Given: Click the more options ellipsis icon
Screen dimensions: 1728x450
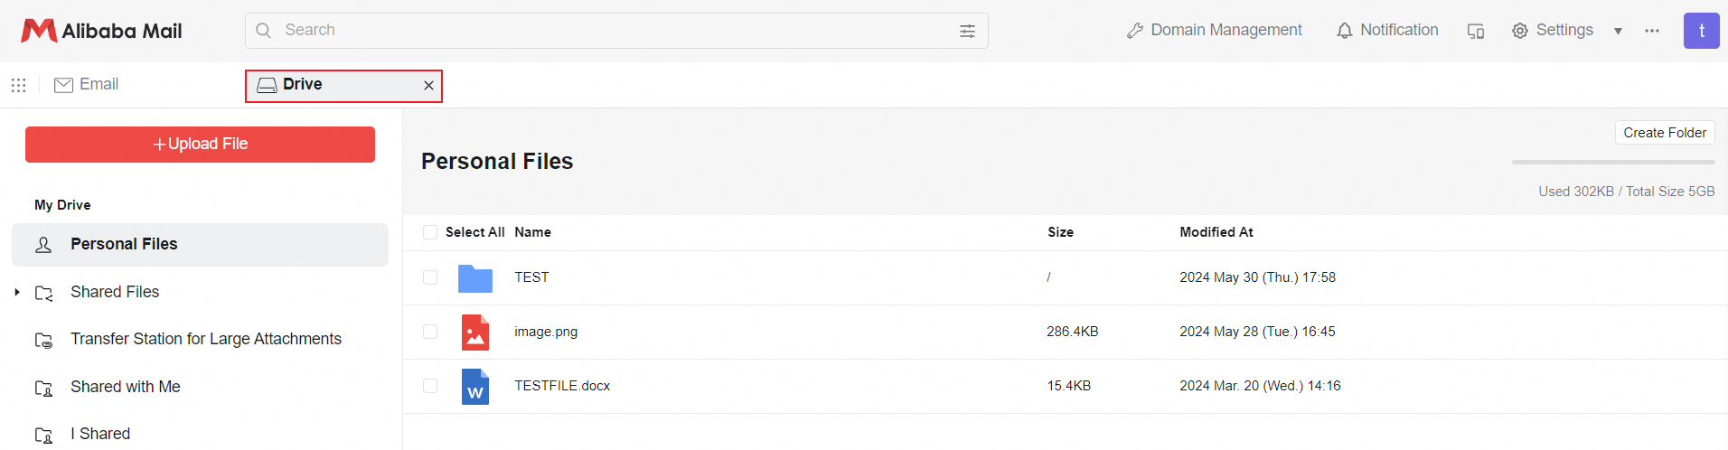Looking at the screenshot, I should tap(1652, 31).
